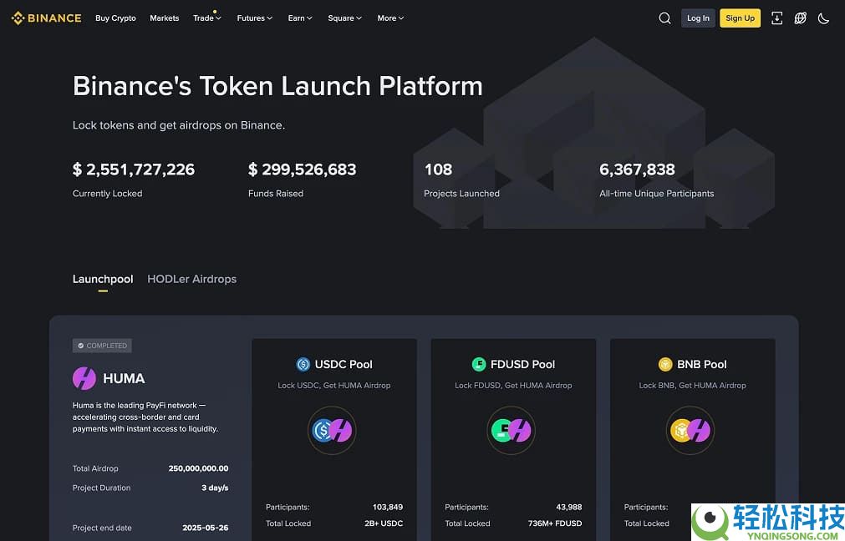
Task: Click the HUMA purple token logo
Action: 84,378
